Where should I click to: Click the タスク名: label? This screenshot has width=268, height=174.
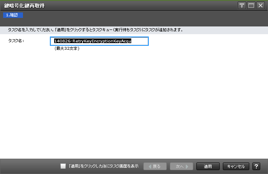tap(16, 41)
